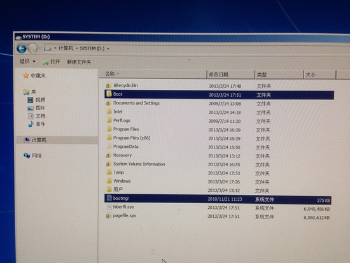The image size is (350, 263).
Task: Open the 图片 library
Action: click(36, 108)
